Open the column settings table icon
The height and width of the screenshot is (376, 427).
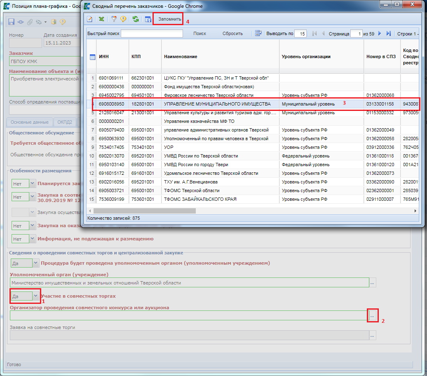(x=148, y=19)
